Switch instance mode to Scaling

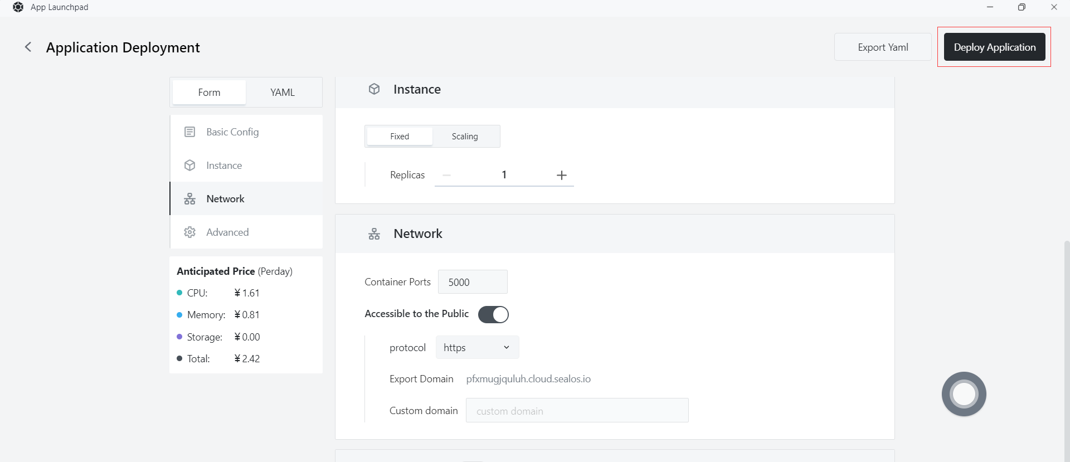pyautogui.click(x=465, y=137)
